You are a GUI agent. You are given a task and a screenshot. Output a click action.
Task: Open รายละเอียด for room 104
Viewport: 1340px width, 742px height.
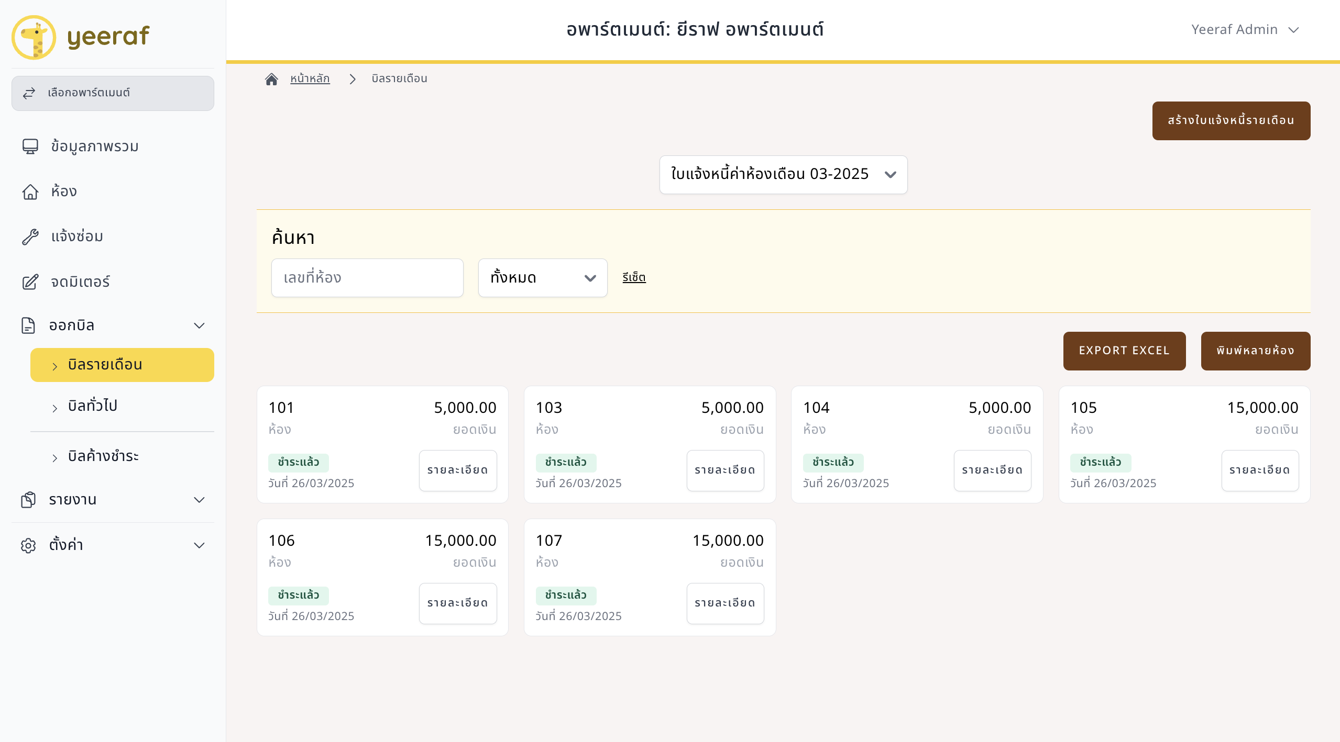click(992, 470)
